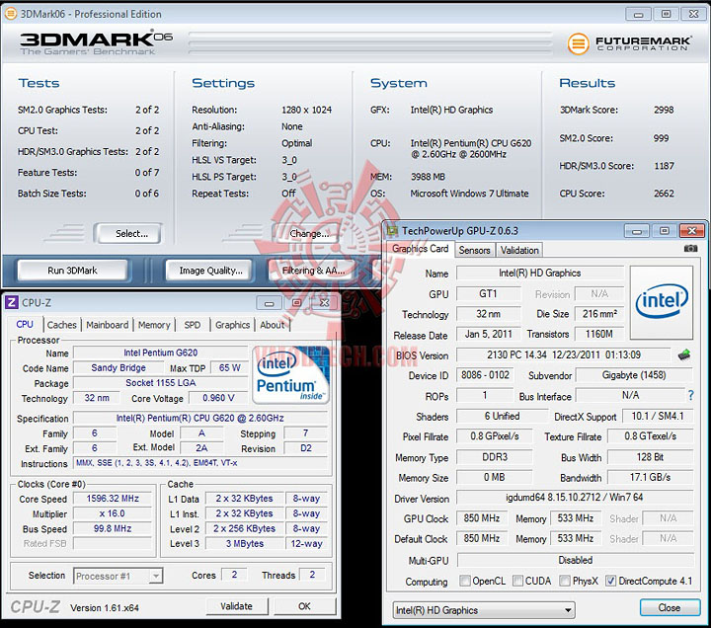Click the GPU-Z Name field Intel(R) HD Graphics

pyautogui.click(x=539, y=273)
